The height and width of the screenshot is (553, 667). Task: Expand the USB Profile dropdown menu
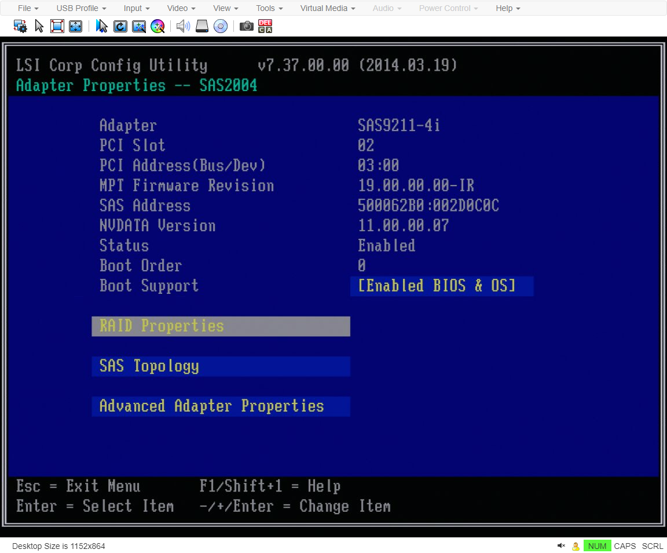pyautogui.click(x=81, y=8)
